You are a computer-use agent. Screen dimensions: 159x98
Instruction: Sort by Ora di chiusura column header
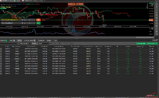coord(59,46)
